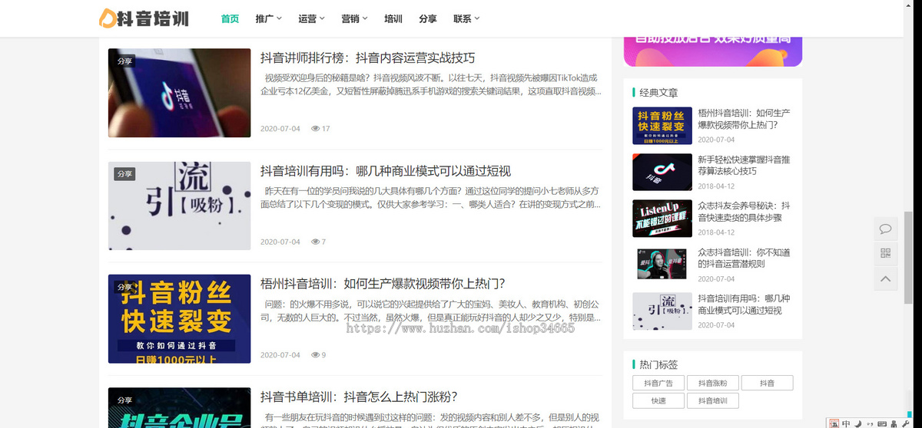Screen dimensions: 922x428
Task: Click the pink promotional banner in sidebar
Action: (x=713, y=51)
